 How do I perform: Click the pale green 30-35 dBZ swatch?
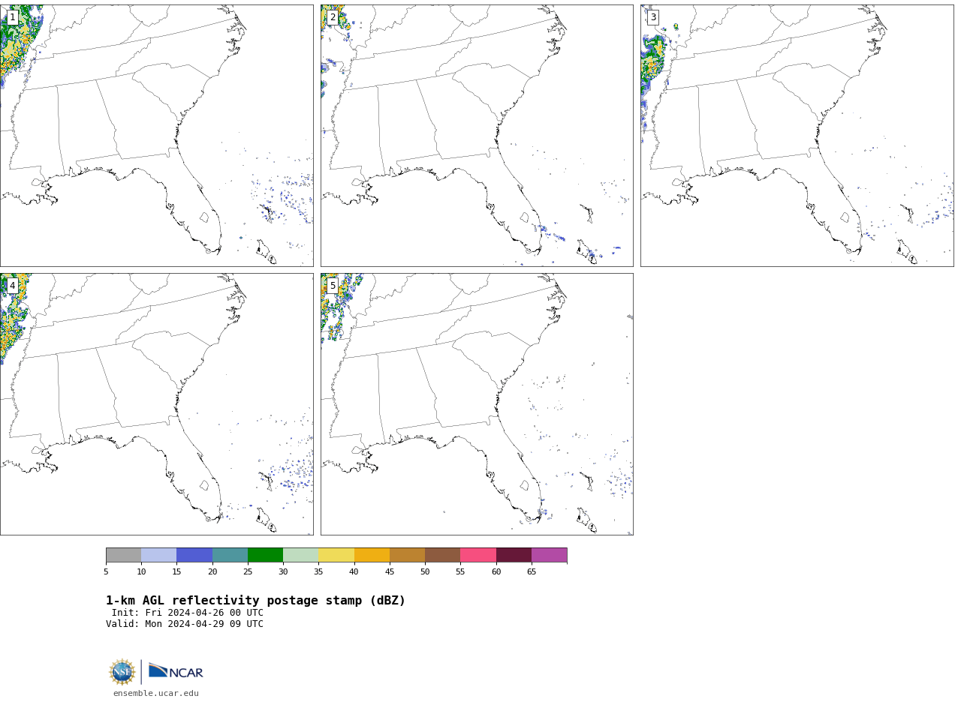301,555
